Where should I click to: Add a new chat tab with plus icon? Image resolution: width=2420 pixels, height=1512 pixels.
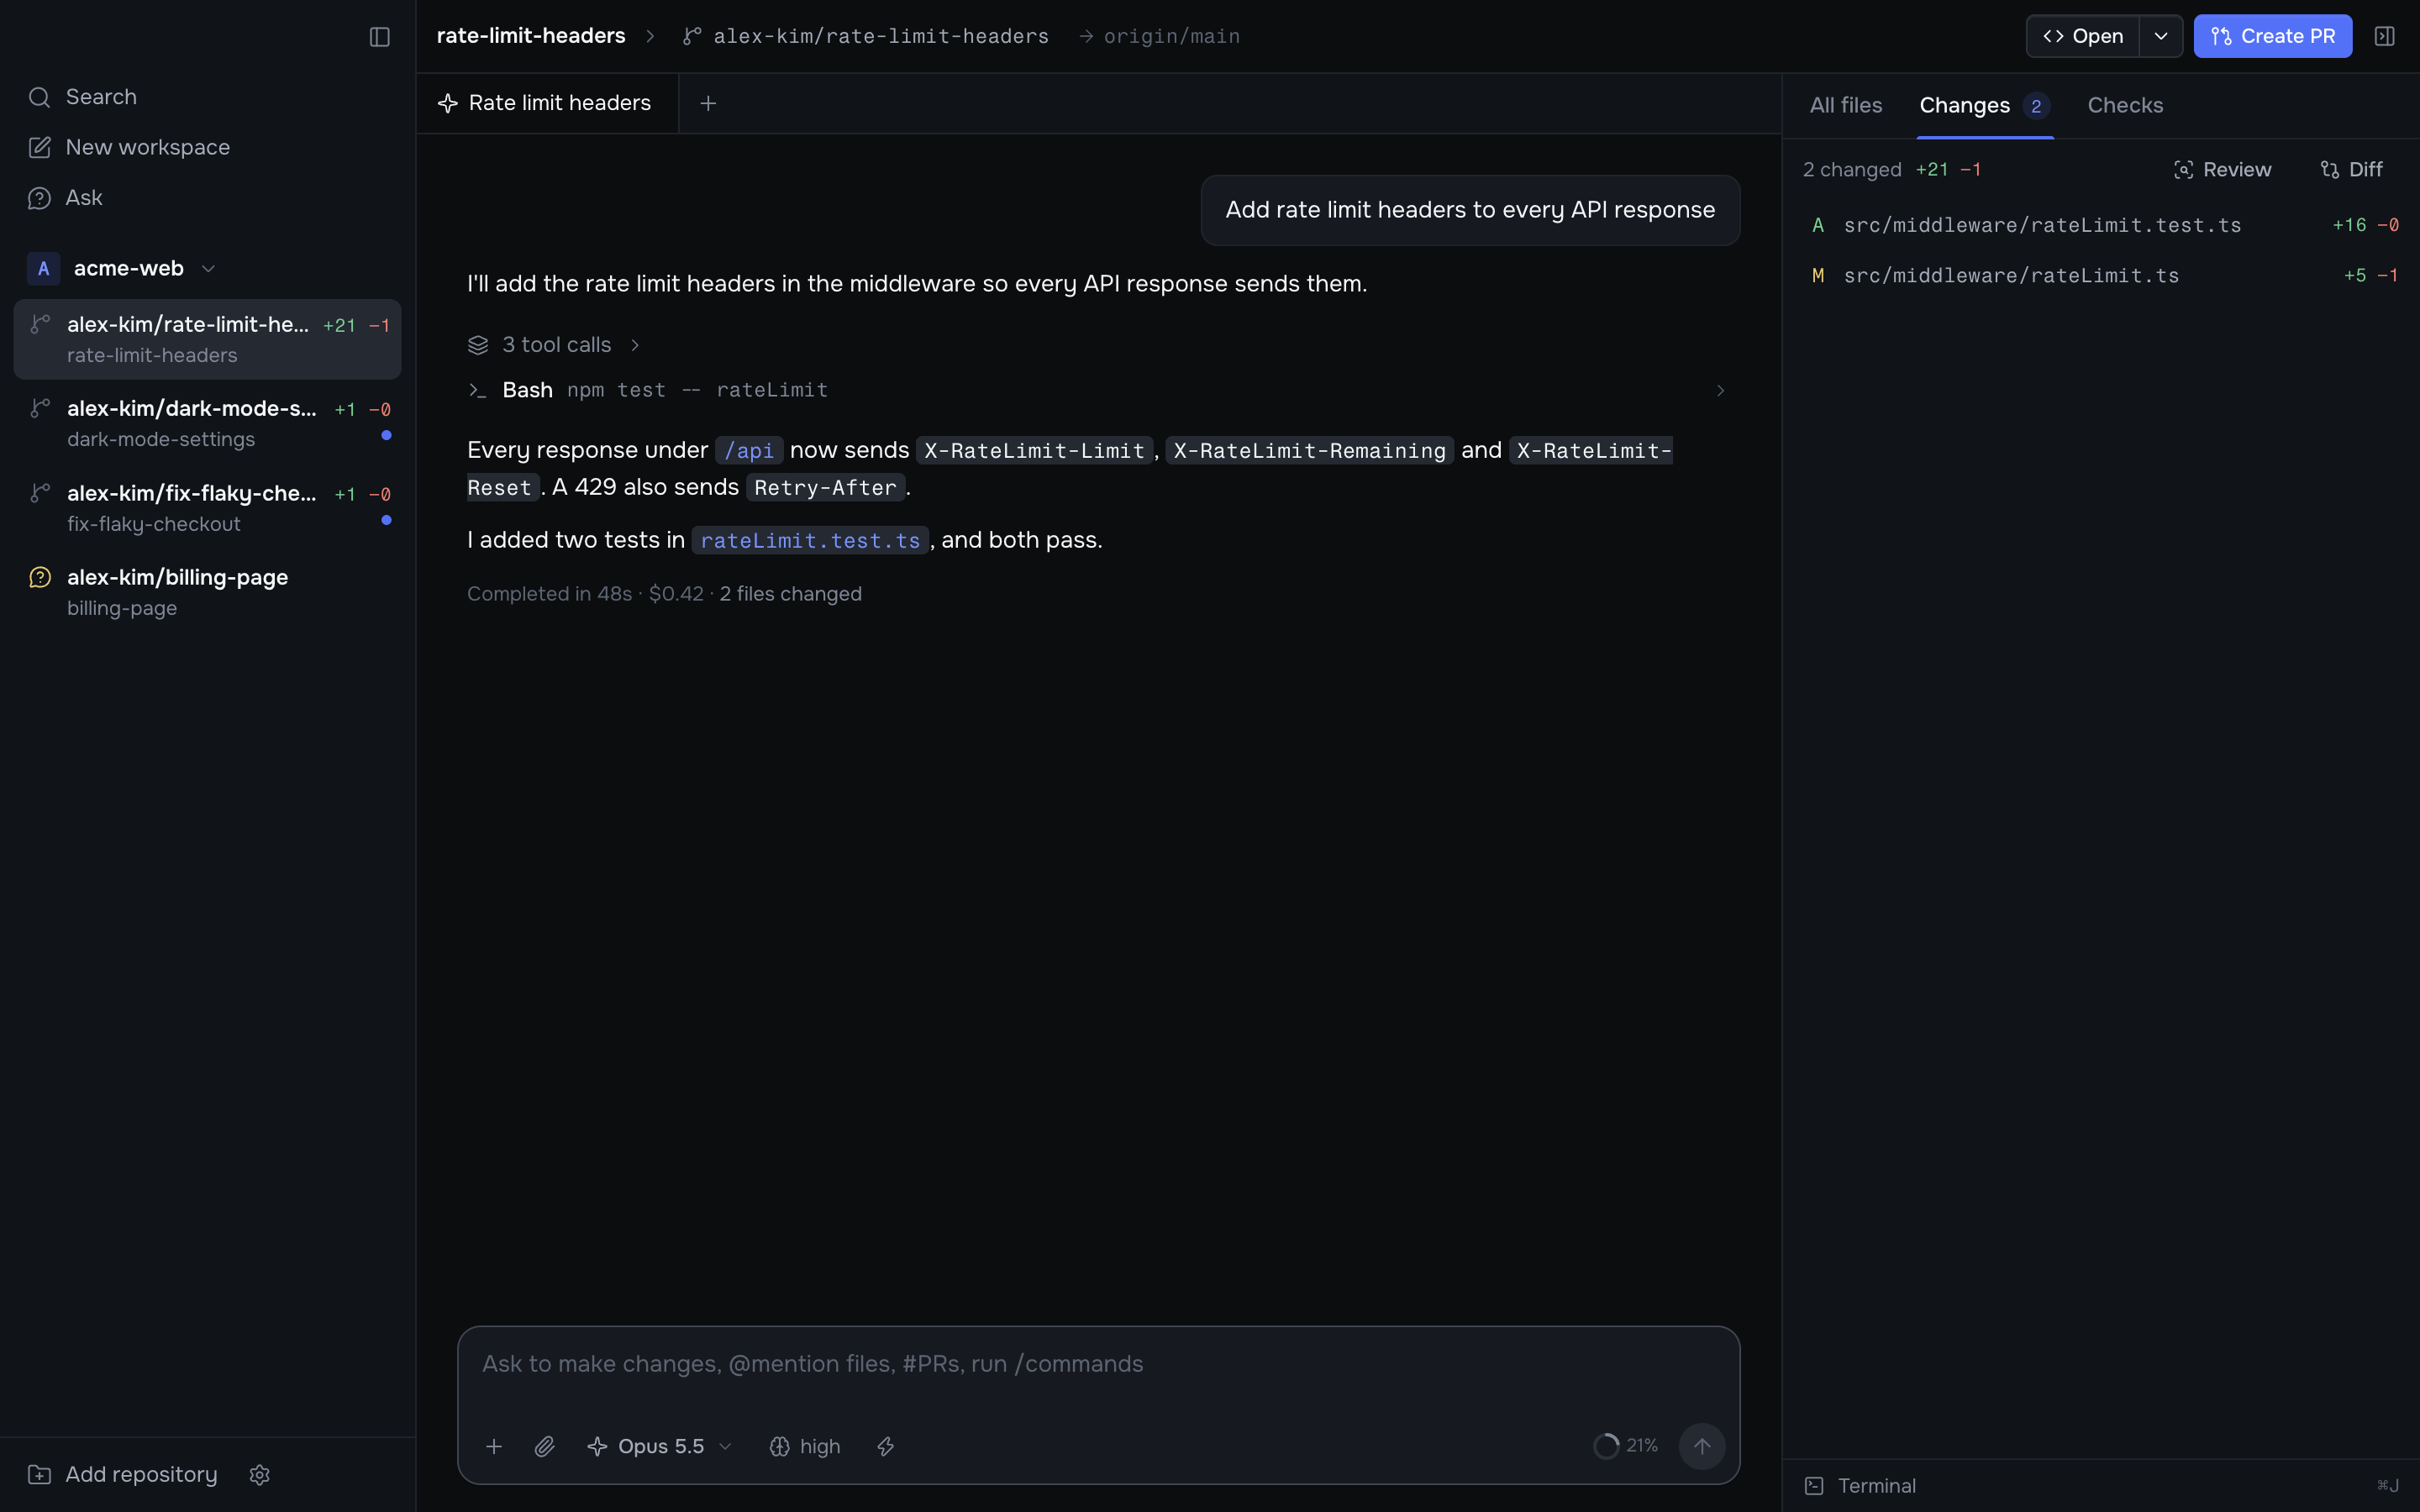pyautogui.click(x=708, y=103)
